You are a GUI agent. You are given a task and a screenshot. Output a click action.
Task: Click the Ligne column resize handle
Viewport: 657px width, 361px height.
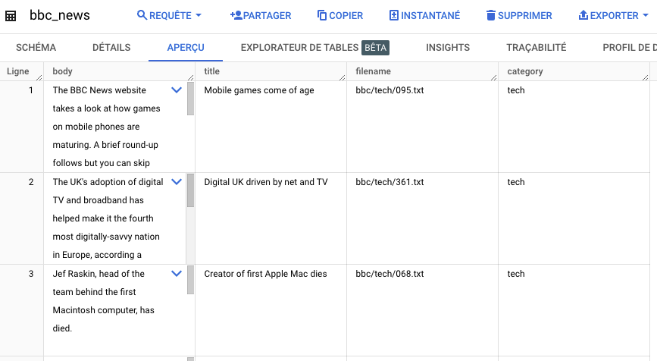39,77
